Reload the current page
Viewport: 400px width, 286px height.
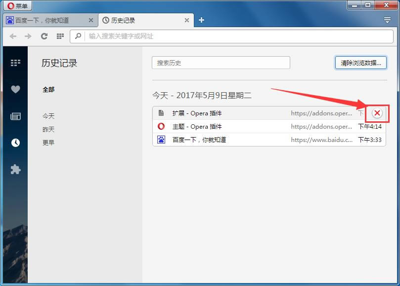(44, 36)
